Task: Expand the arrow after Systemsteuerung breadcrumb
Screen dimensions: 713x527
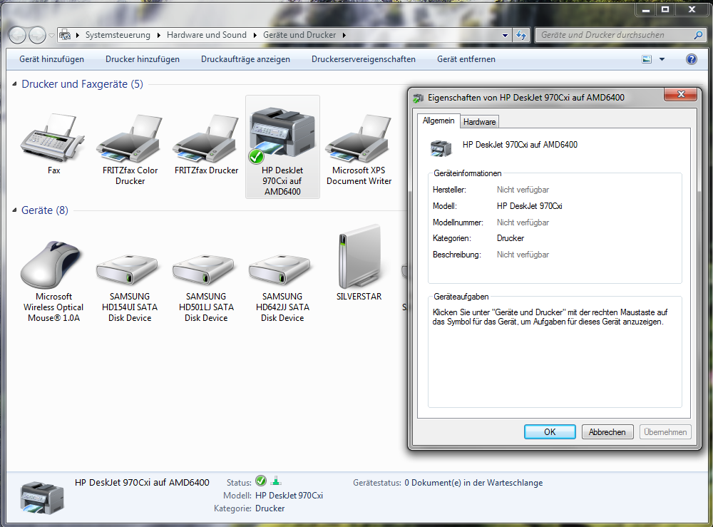Action: tap(159, 35)
